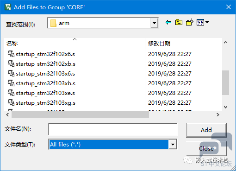Click date of startup_stm32f103xg.s row
Image resolution: width=236 pixels, height=171 pixels.
[x=170, y=103]
